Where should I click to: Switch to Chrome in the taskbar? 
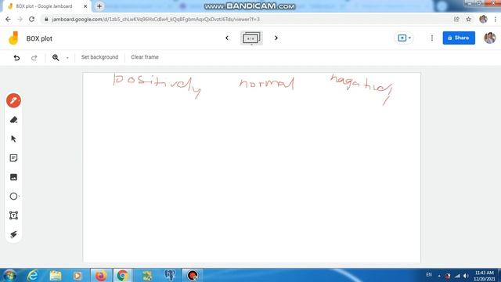[122, 275]
